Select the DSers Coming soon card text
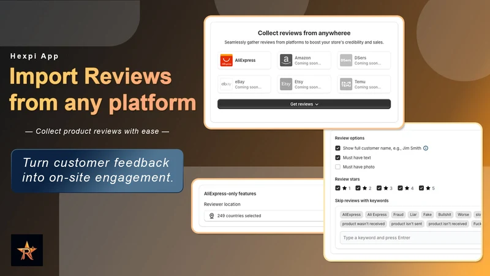Viewport: 490px width, 276px height. tap(367, 60)
